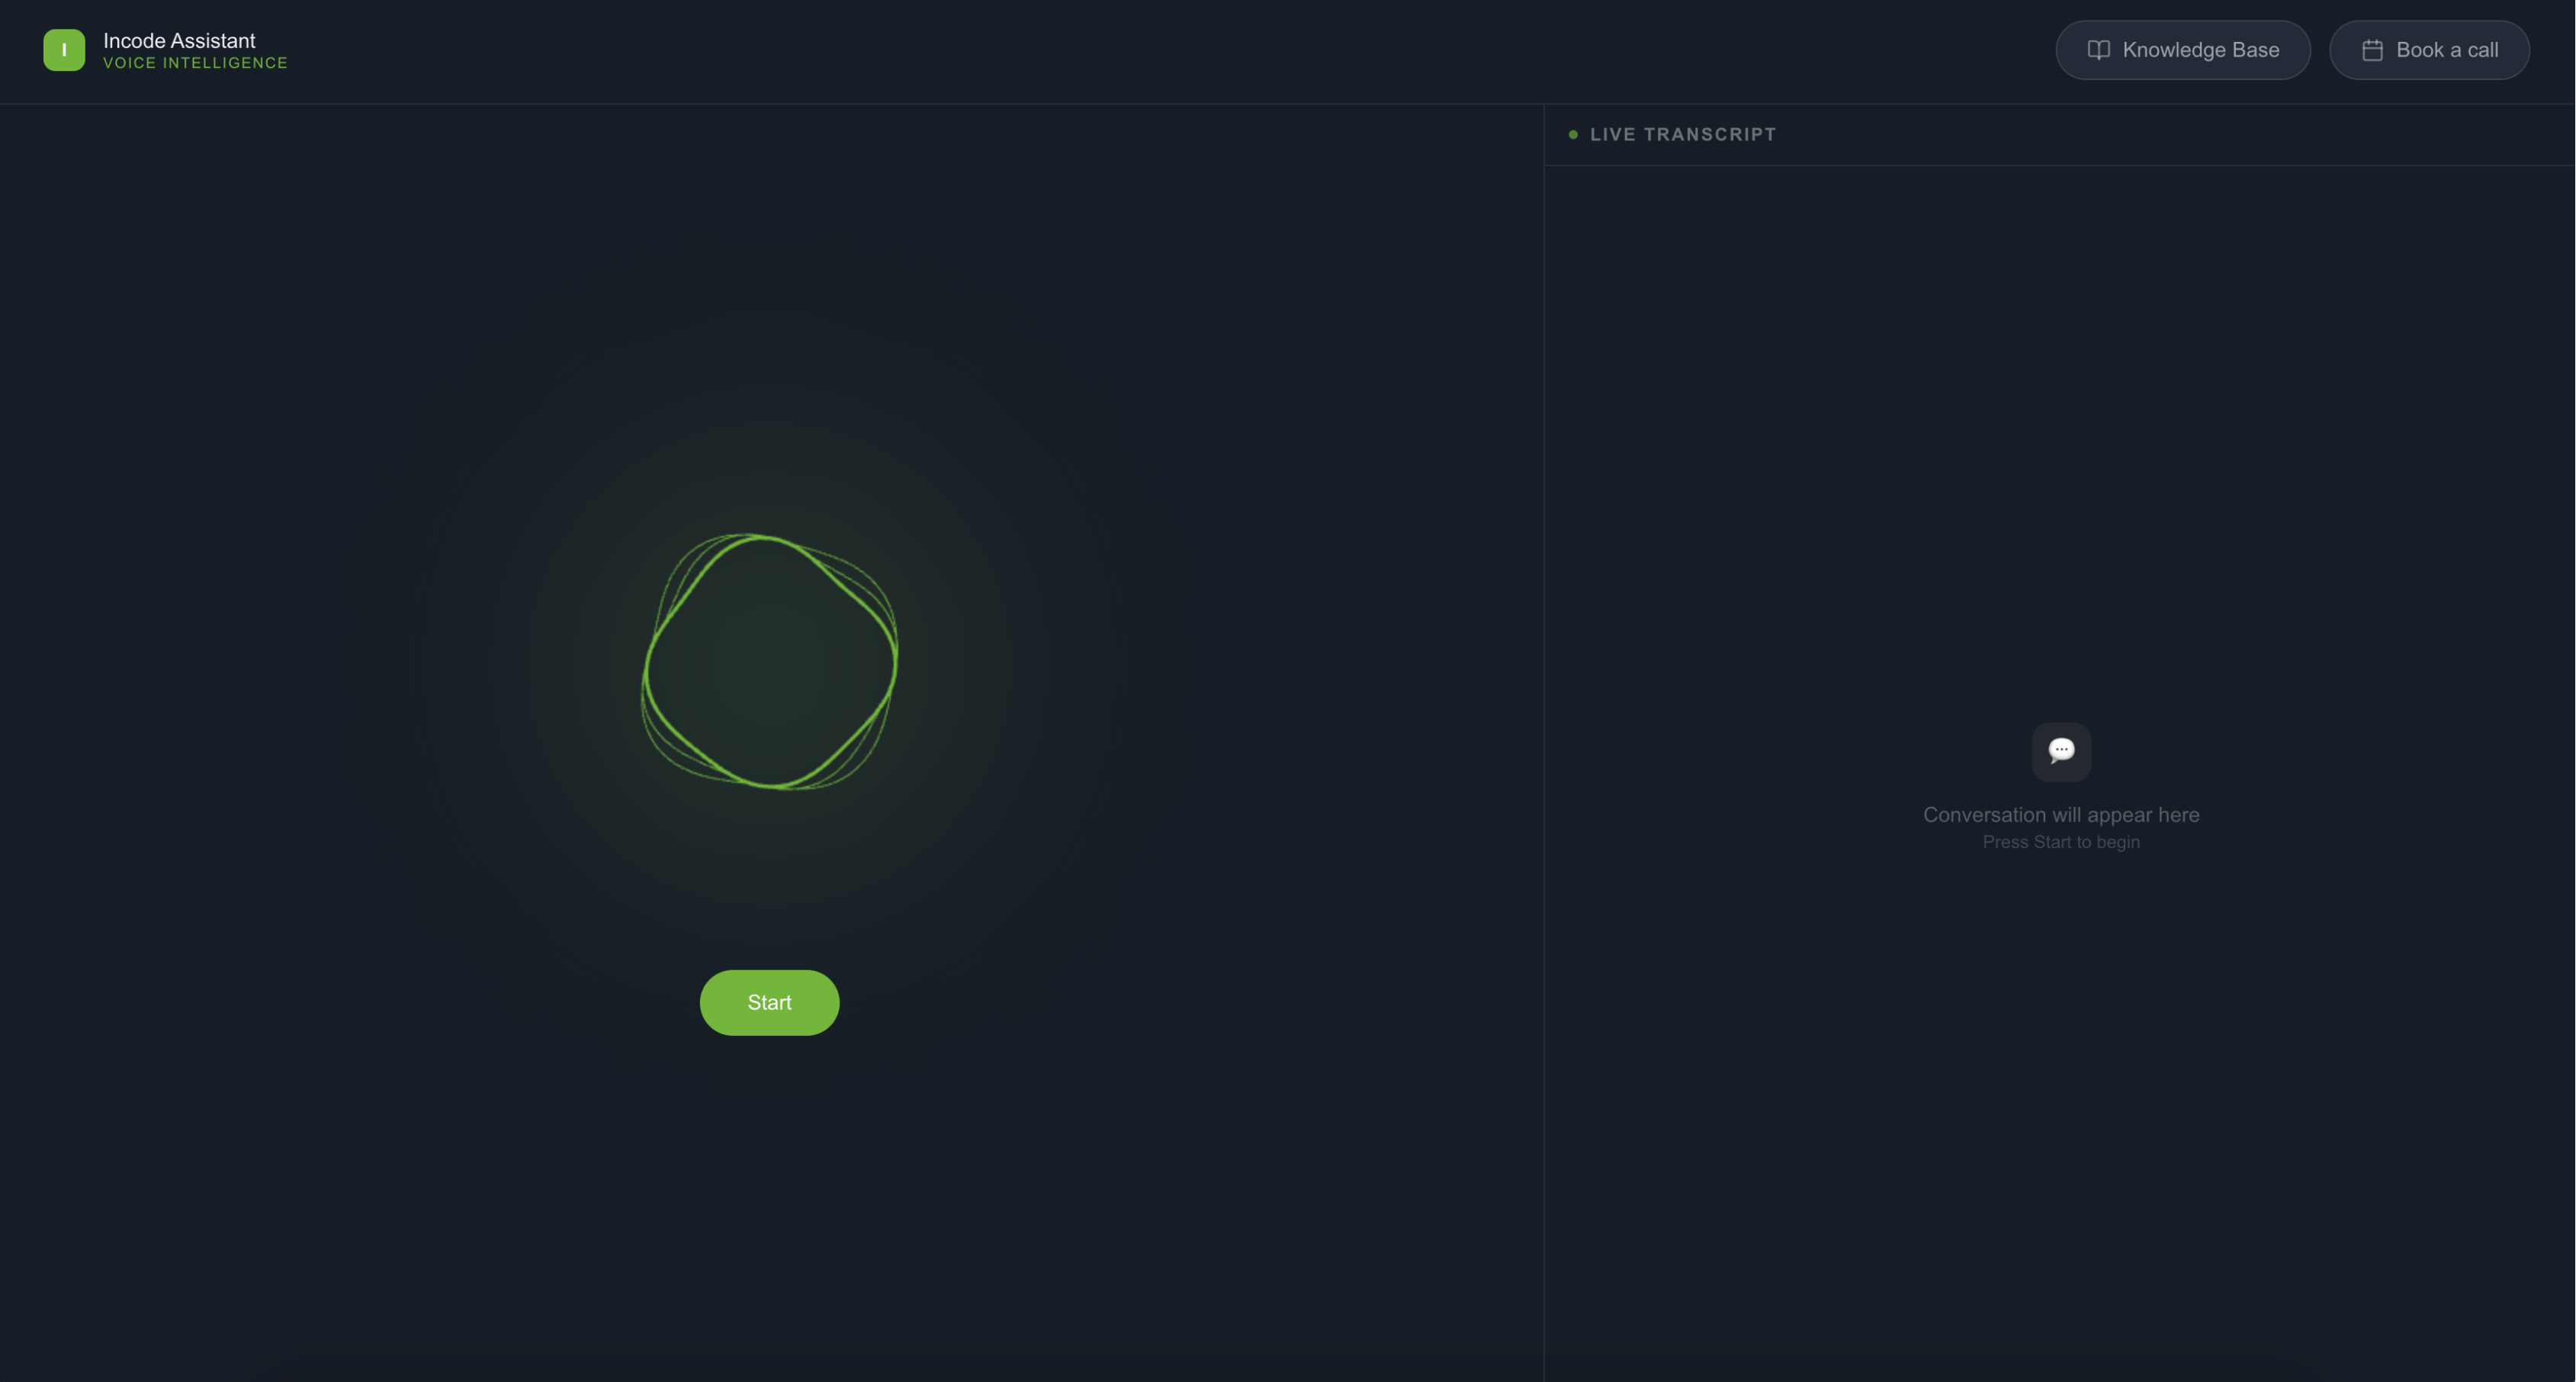Click the center of the green voice orb

[x=769, y=662]
